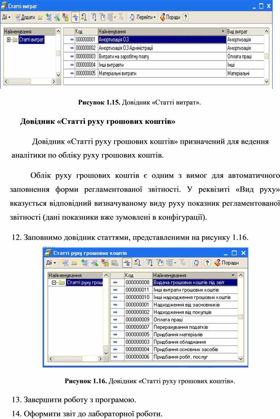Click refresh icon in Статті витрат toolbar
Screen dimensions: 280x419
132,17
